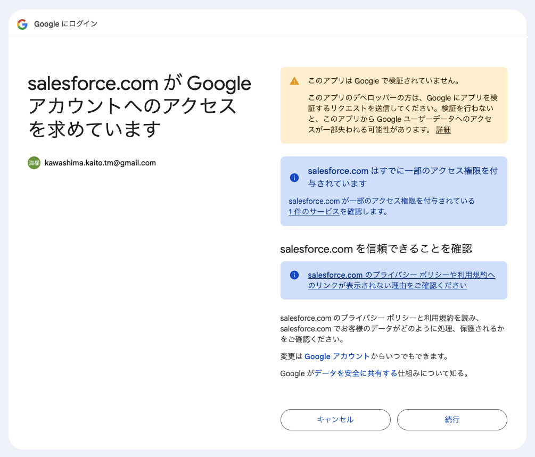
Task: Click the orange warning triangle icon
Action: (x=294, y=81)
